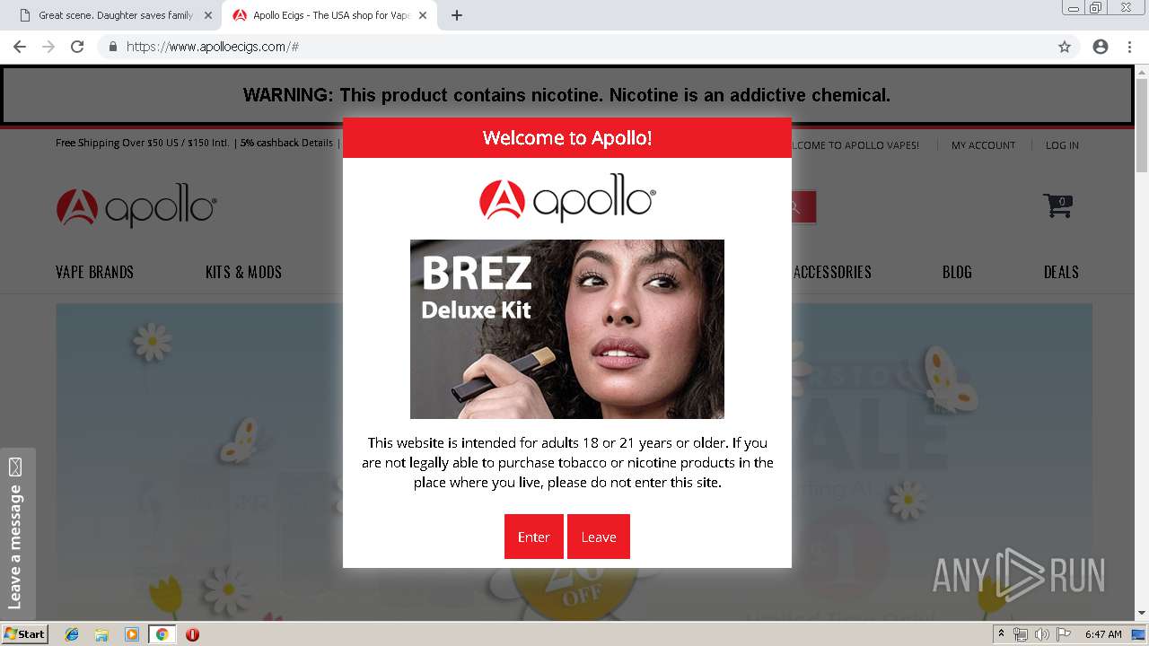Open the shopping cart icon

(1058, 205)
